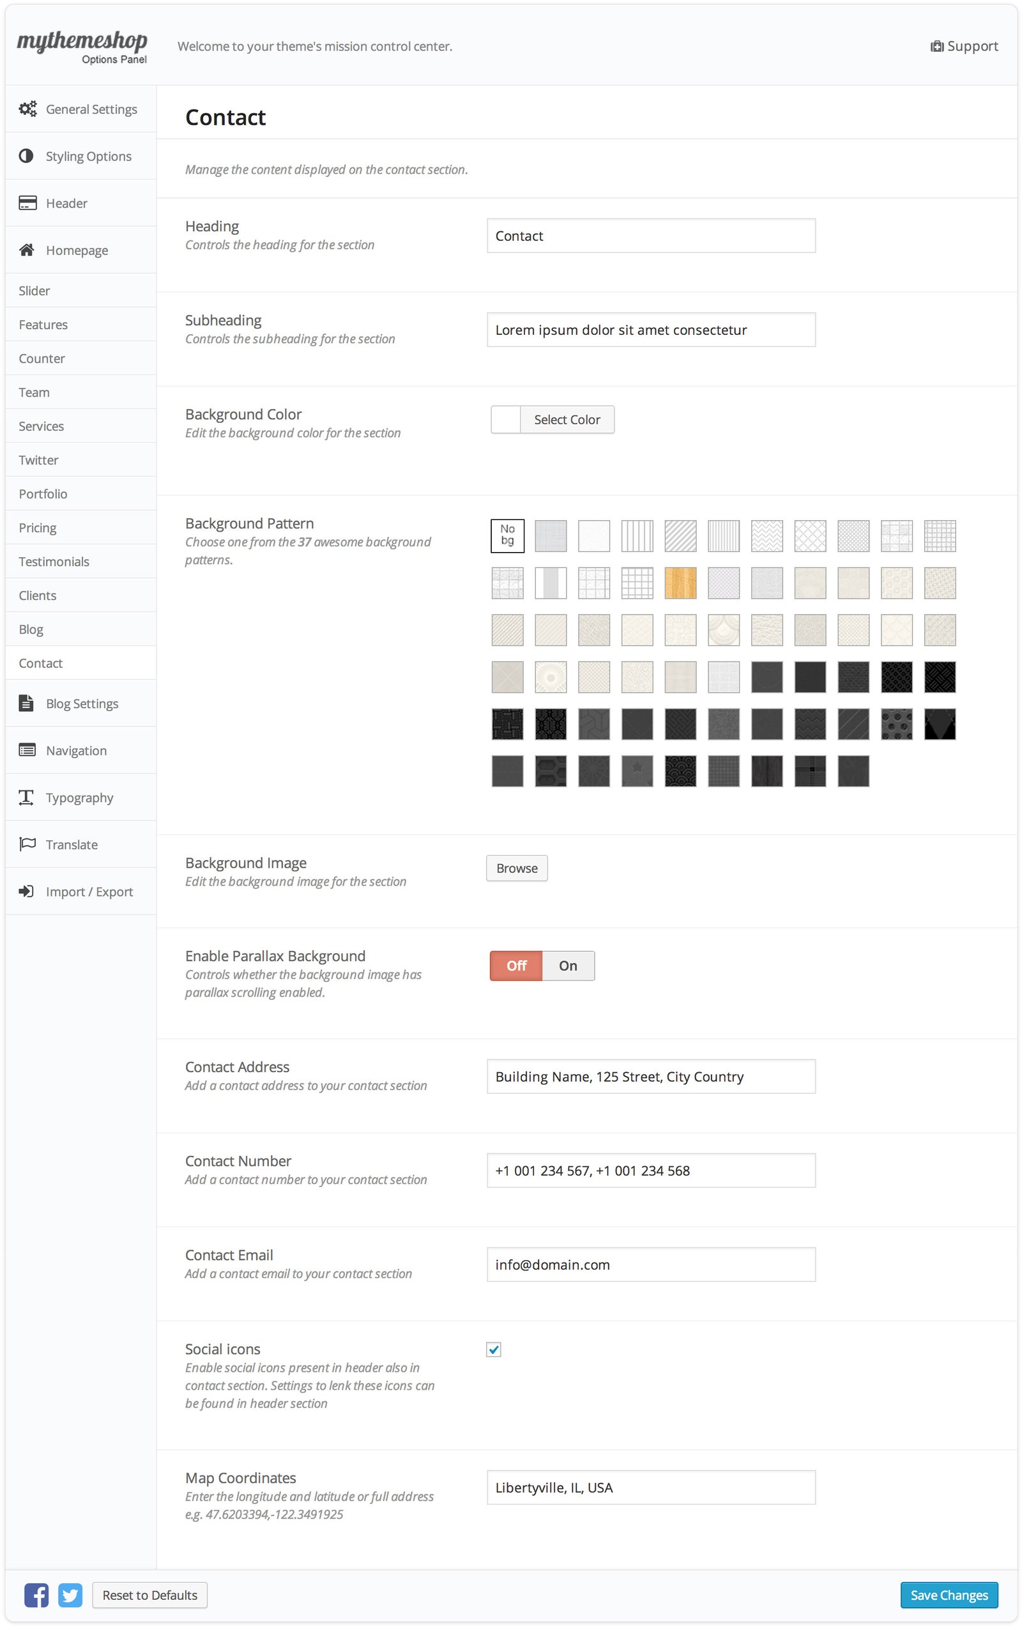
Task: Click the Styling Options contrast icon
Action: click(26, 156)
